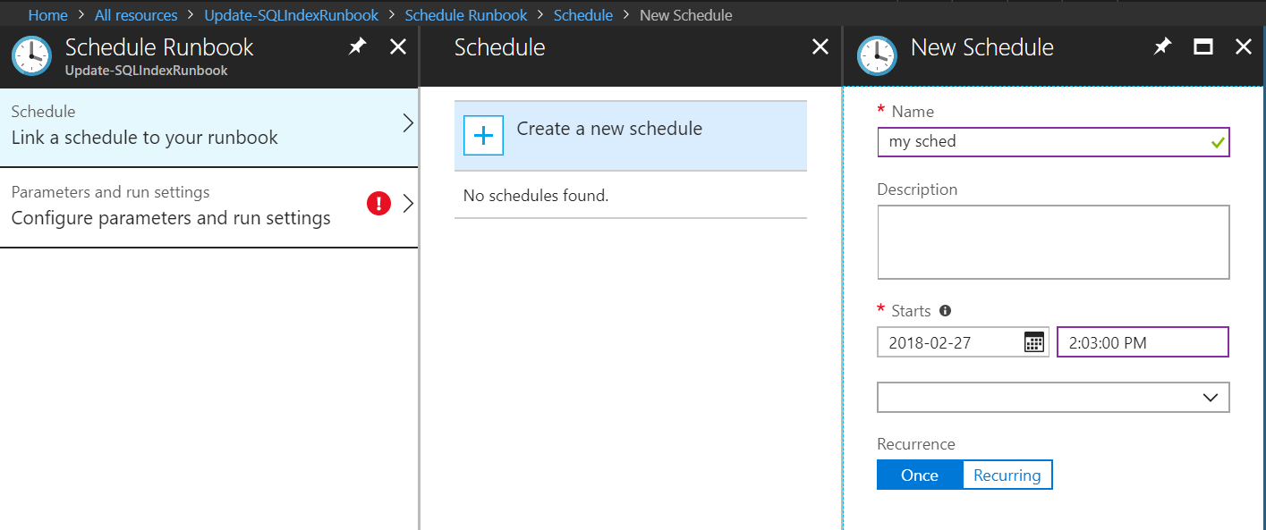Click the Schedule Runbook clock icon

point(32,55)
